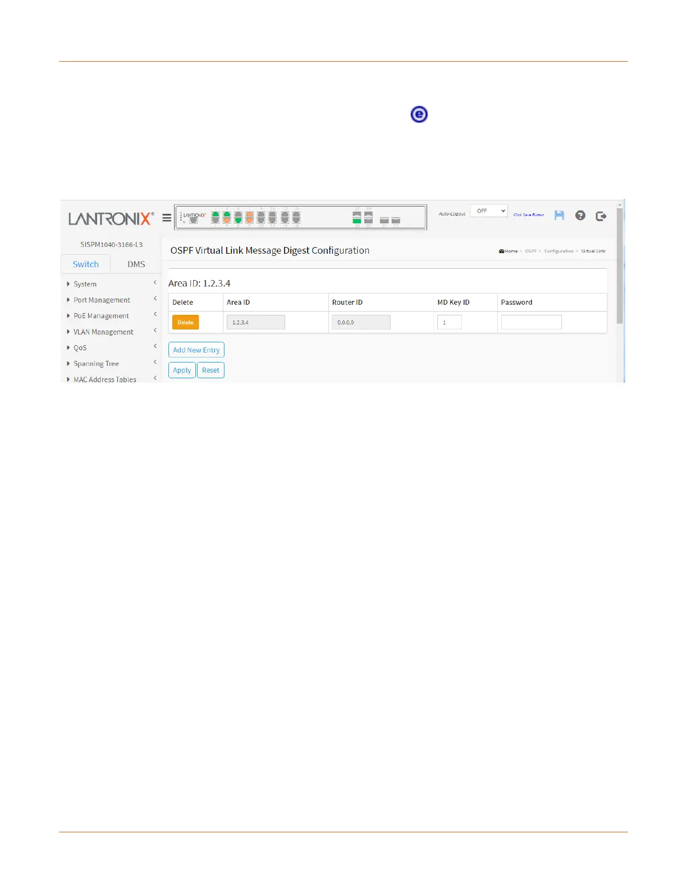Expand the PoE Management menu
Screen dimensions: 687x889
(111, 316)
